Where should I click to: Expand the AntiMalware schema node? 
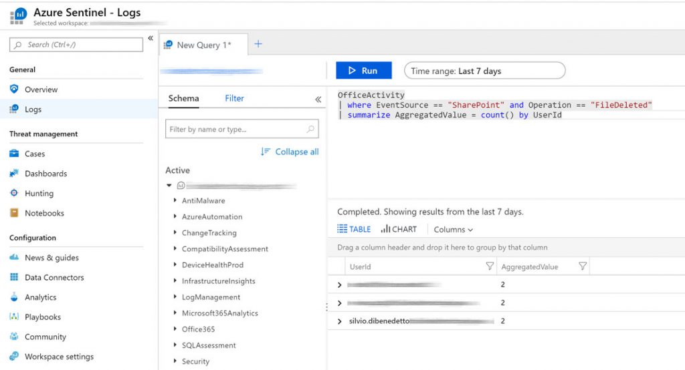[175, 200]
